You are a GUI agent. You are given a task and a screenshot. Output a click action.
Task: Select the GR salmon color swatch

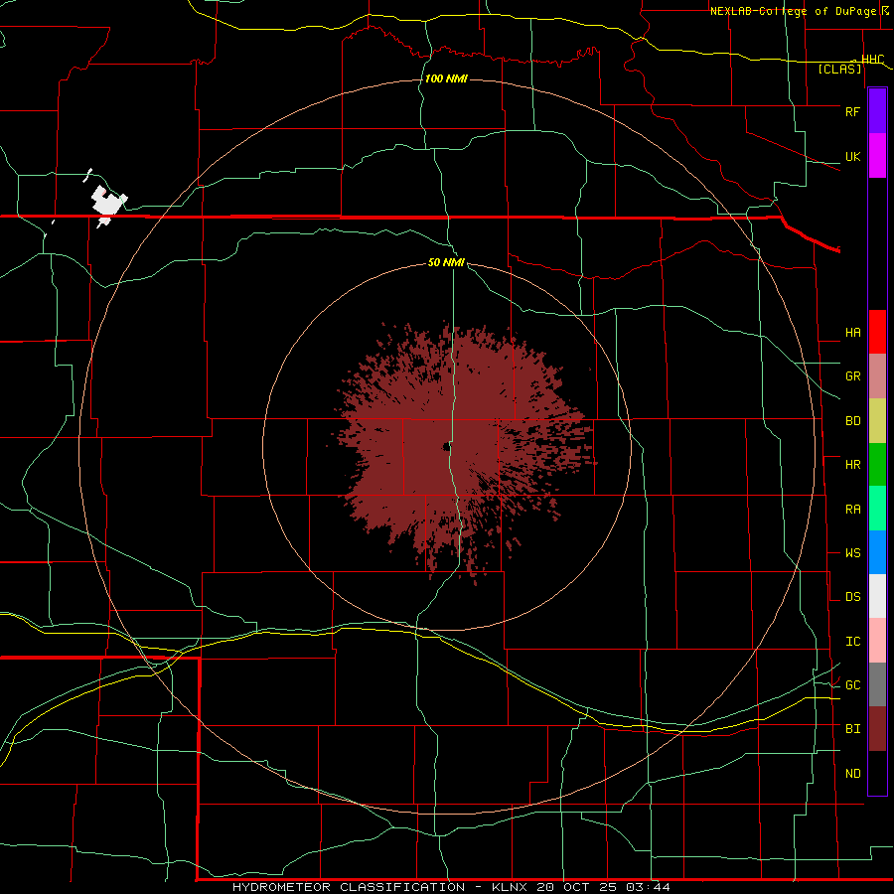(x=877, y=376)
